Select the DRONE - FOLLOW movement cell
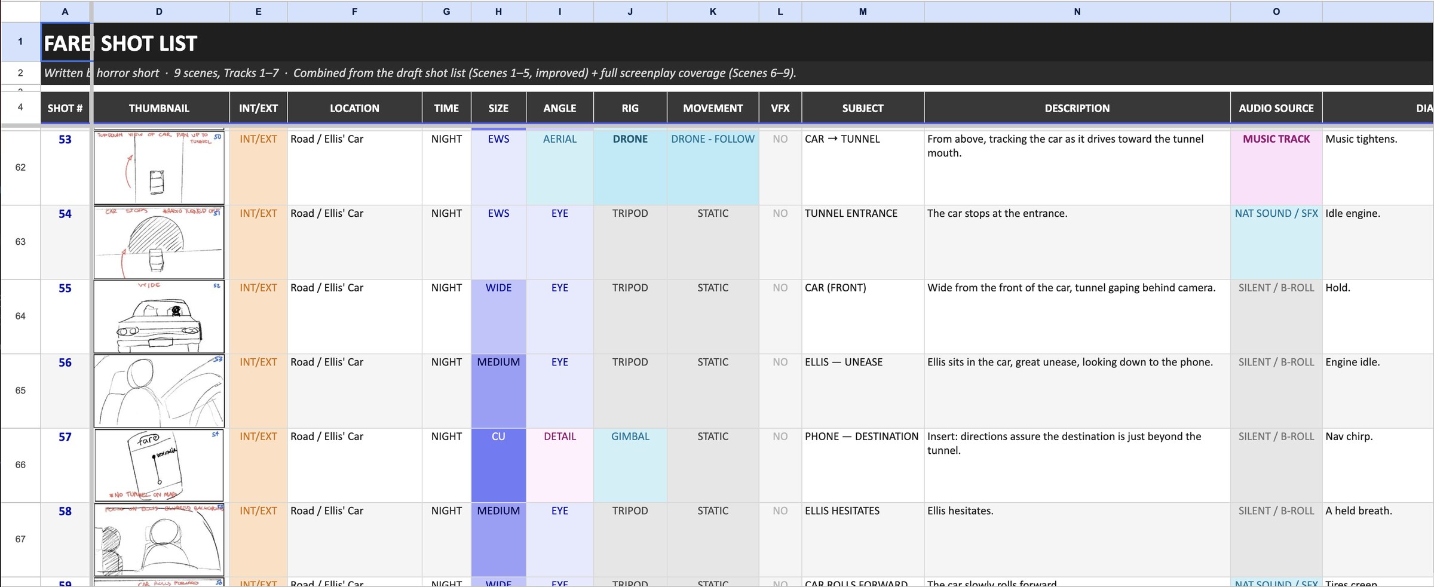This screenshot has width=1434, height=587. 713,167
